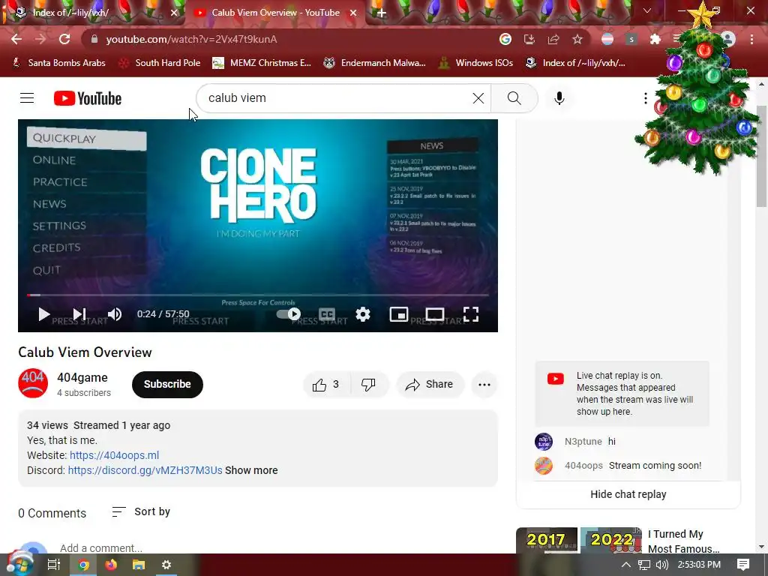Open Chrome three-dot menu
Viewport: 768px width, 576px height.
tap(751, 39)
